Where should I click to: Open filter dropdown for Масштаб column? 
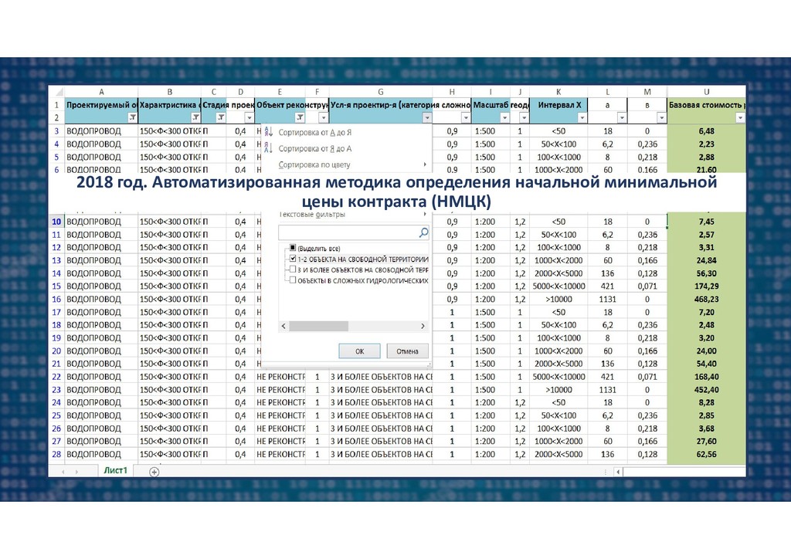(x=504, y=117)
